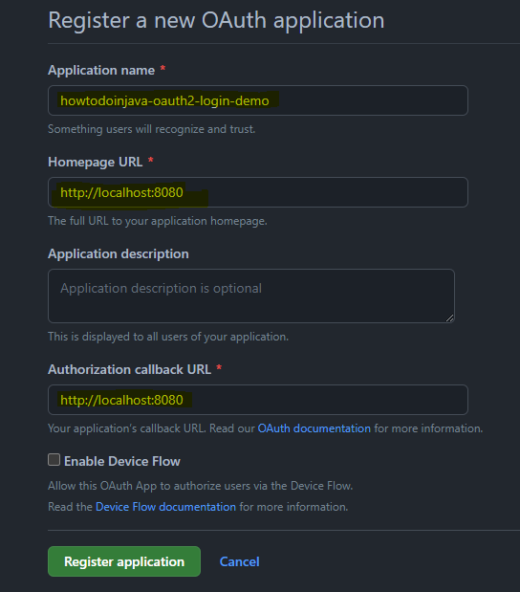Screen dimensions: 520x592
Task: Click the 'Authorization callback URL' label
Action: (x=129, y=369)
